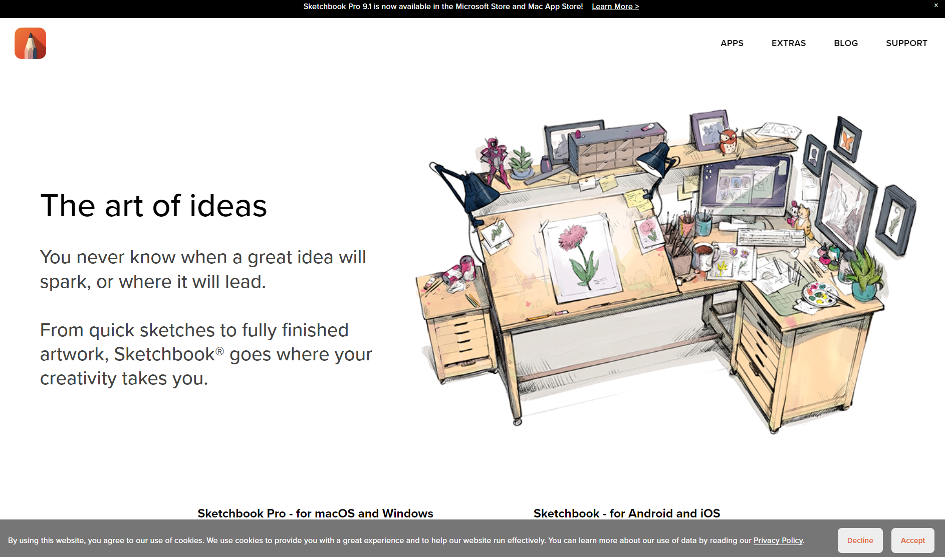Screen dimensions: 945x557
Task: Click the 'From quick sketches to fully finished' paragraph
Action: tap(206, 354)
